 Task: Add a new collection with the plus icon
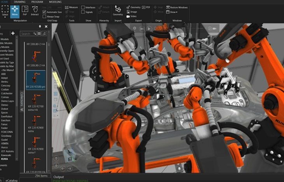pos(13,33)
